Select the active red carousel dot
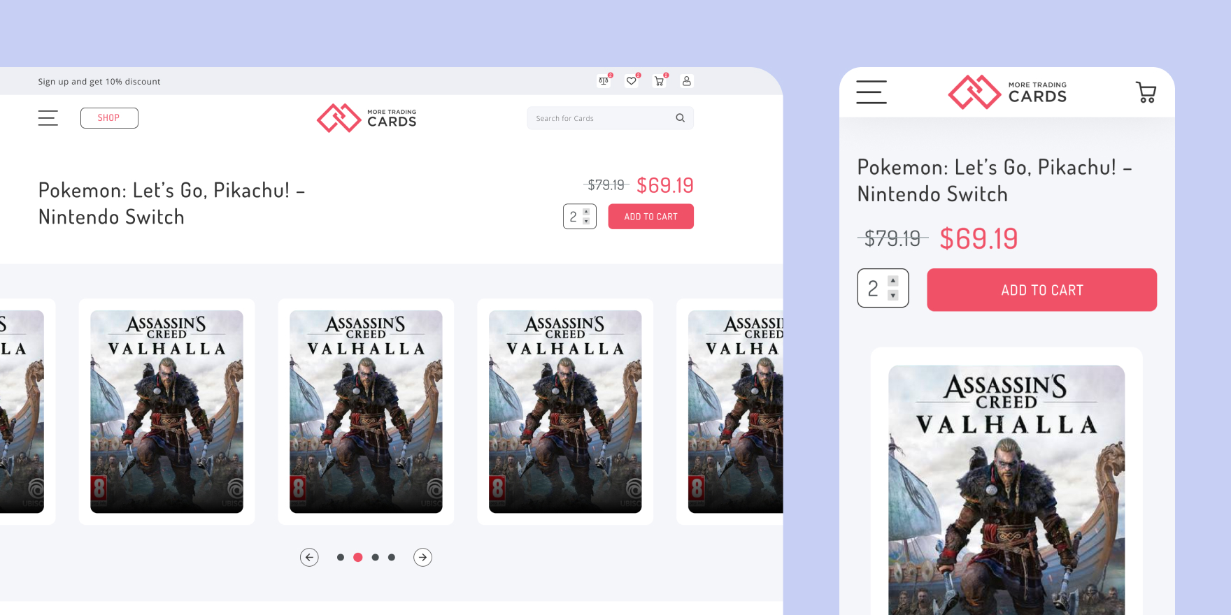Viewport: 1231px width, 615px height. coord(358,557)
